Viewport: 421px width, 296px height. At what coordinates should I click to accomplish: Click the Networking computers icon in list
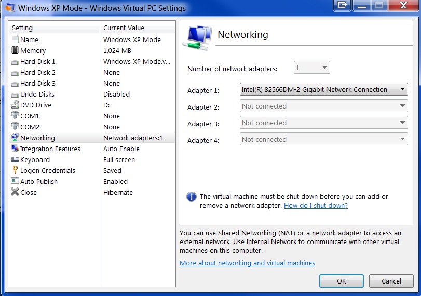coord(15,137)
